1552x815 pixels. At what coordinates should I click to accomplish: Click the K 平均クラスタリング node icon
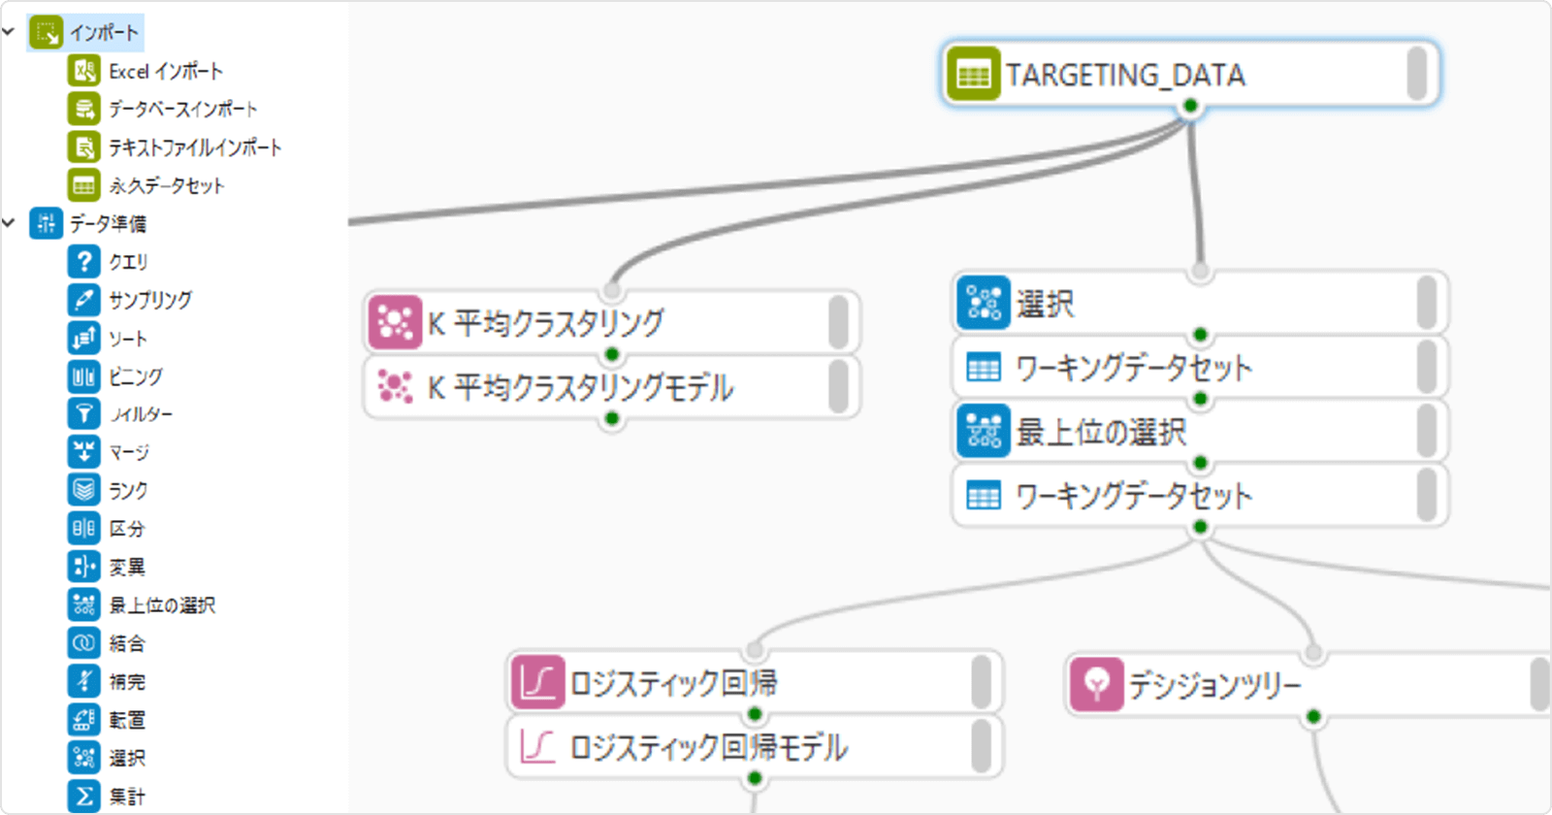pos(395,322)
